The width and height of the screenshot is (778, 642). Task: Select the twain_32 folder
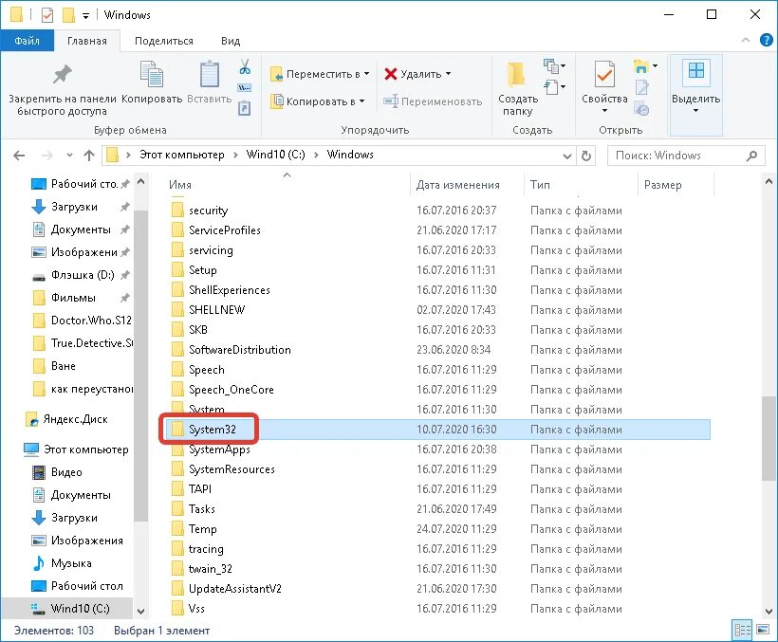(x=436, y=569)
